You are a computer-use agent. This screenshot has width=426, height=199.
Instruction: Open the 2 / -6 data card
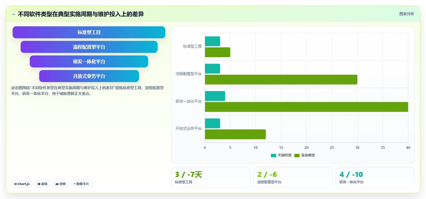click(293, 177)
